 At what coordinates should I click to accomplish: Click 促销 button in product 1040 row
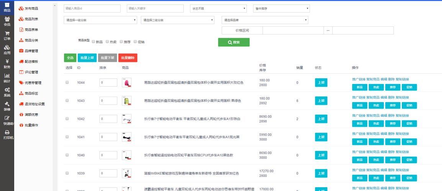pos(409,160)
